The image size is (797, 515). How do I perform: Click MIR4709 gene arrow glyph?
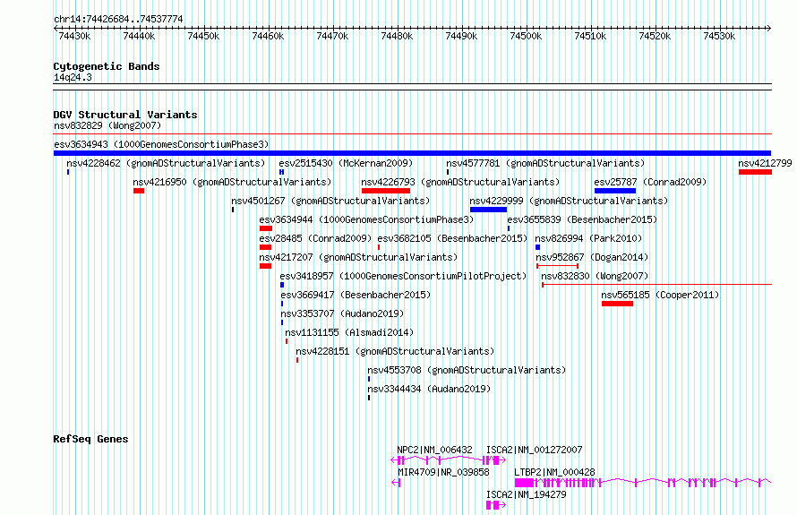tap(397, 483)
